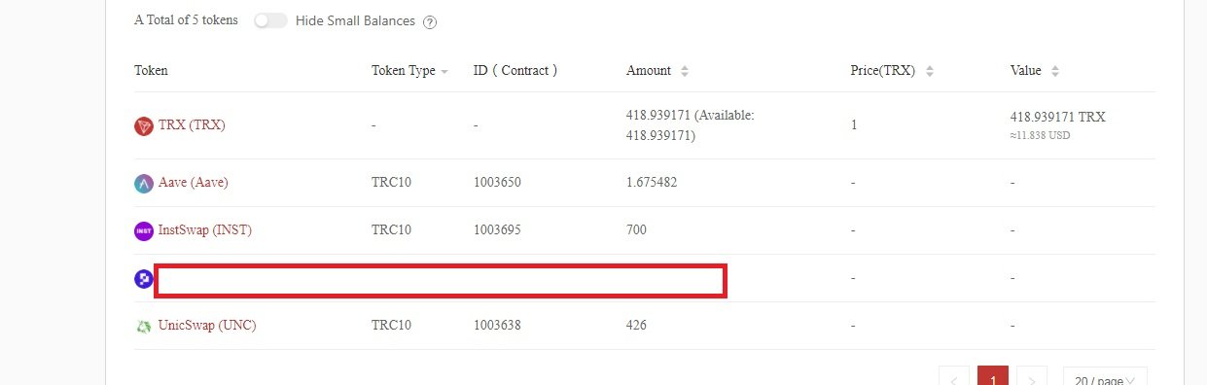
Task: Click the InstSwap amount 700
Action: 636,230
